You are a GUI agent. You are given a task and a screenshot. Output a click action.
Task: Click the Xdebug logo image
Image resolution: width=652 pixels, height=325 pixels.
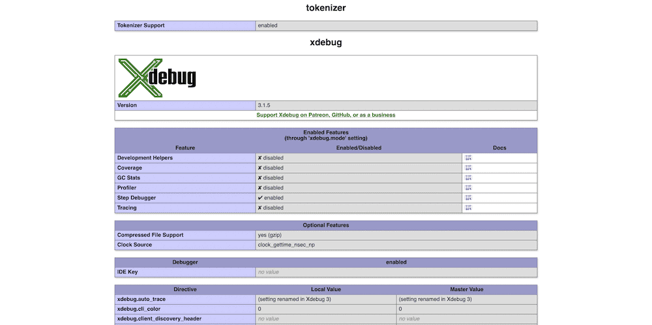point(156,78)
